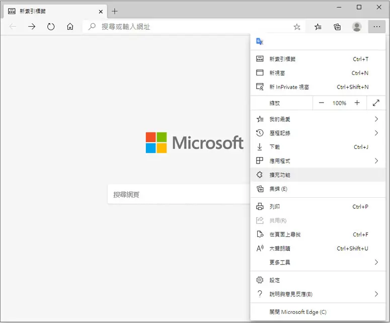Enter full screen using the expand arrows
Screen dimensions: 390x323
pos(376,103)
